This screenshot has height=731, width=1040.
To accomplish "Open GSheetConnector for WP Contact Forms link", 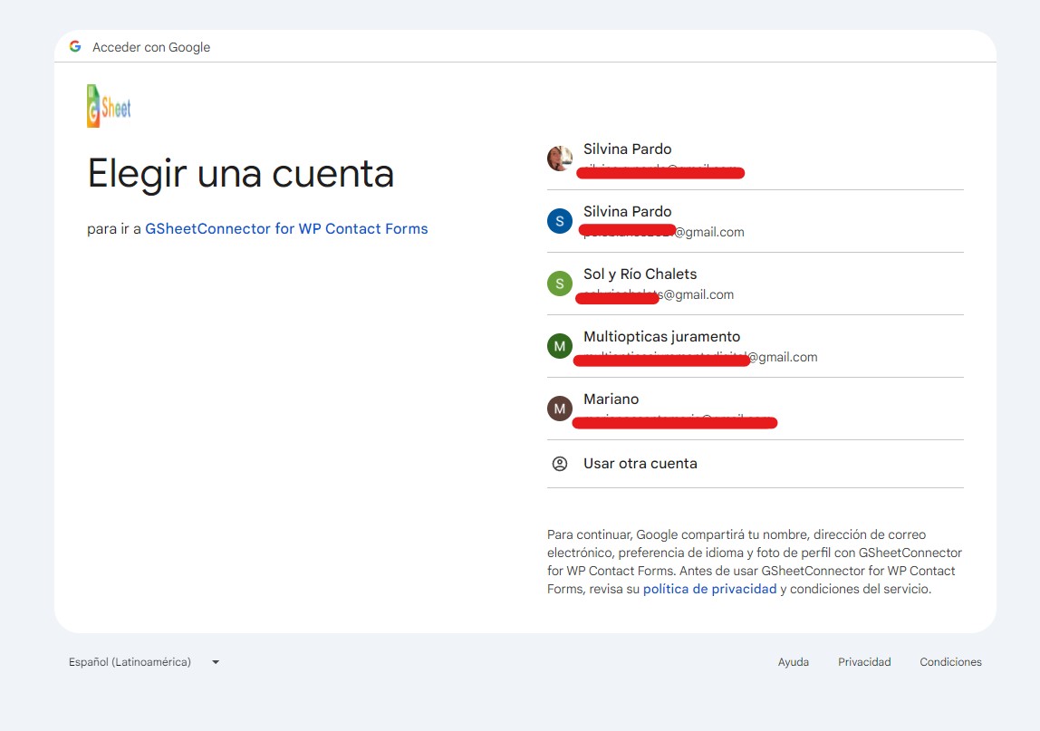I will tap(286, 229).
